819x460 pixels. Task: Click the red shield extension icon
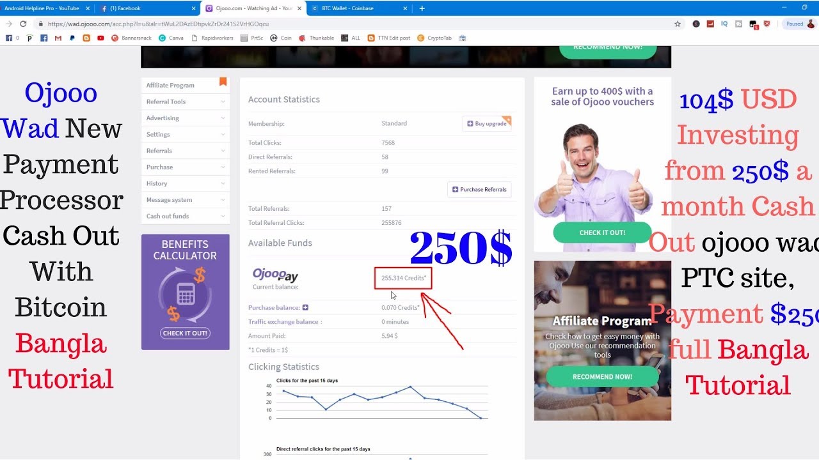(x=767, y=24)
